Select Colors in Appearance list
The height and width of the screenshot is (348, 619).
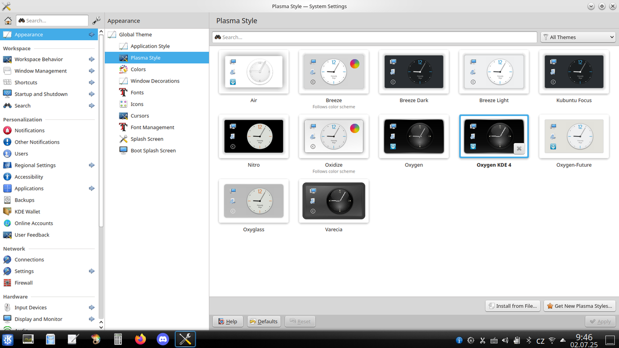pyautogui.click(x=157, y=70)
